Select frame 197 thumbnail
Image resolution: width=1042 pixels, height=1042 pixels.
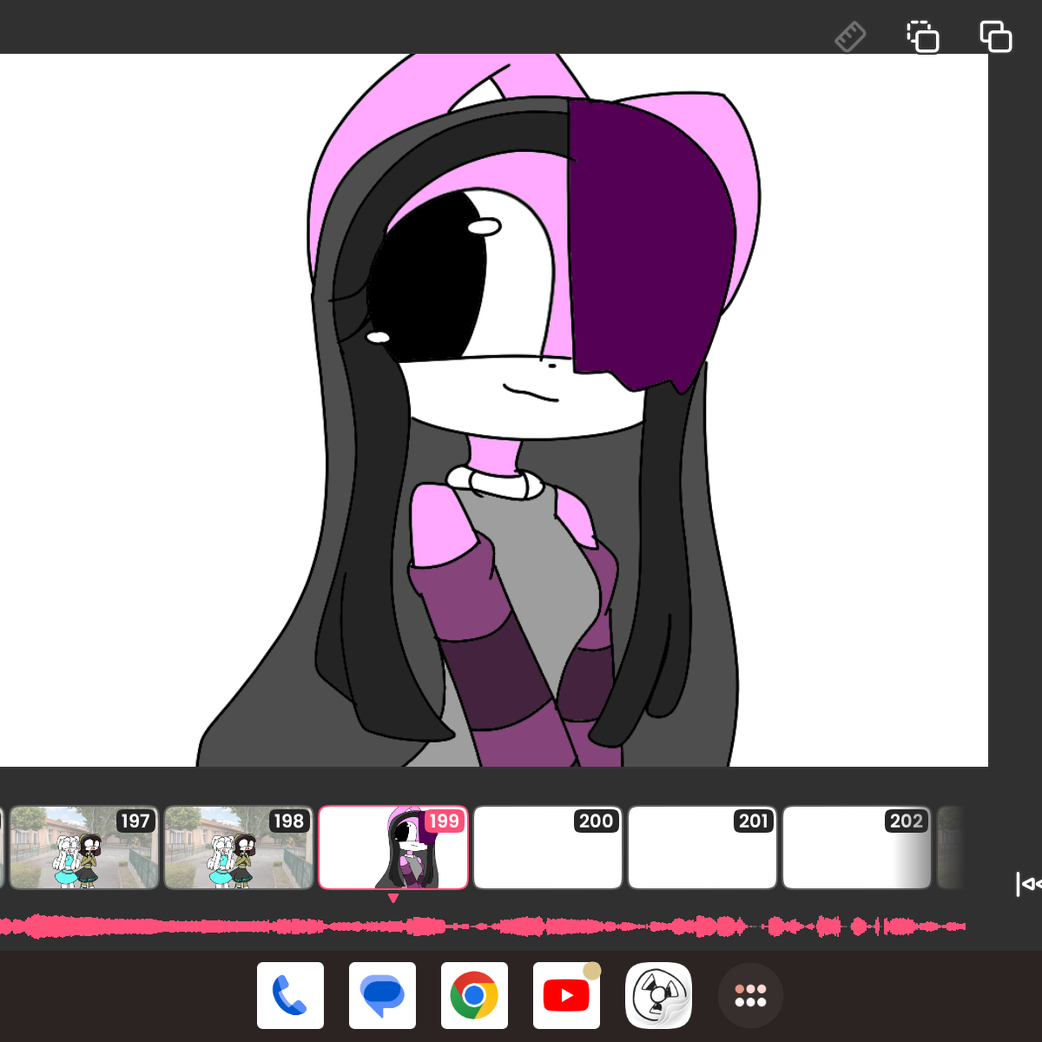pos(84,847)
